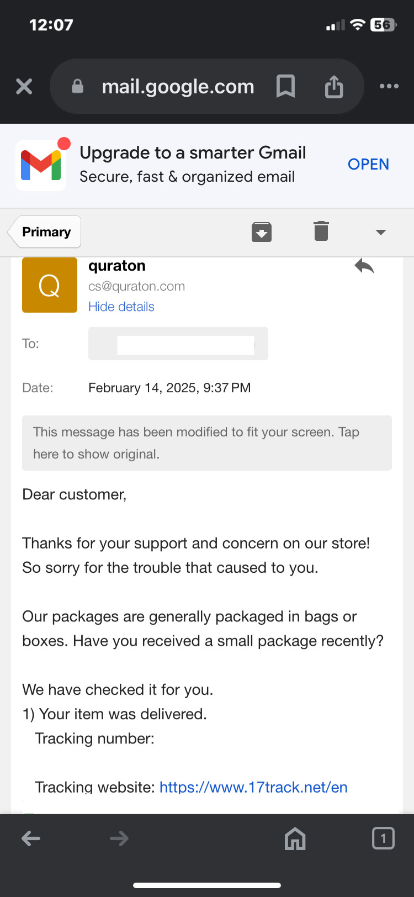Close the in-app browser with X
The width and height of the screenshot is (414, 897).
(x=24, y=86)
